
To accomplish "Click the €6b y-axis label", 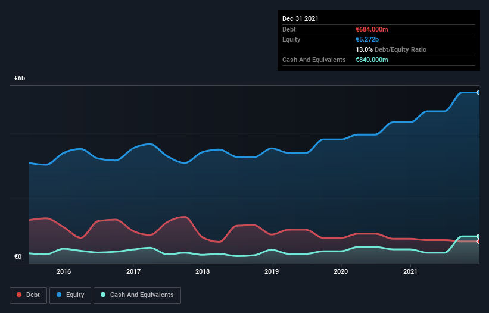I will pos(20,78).
